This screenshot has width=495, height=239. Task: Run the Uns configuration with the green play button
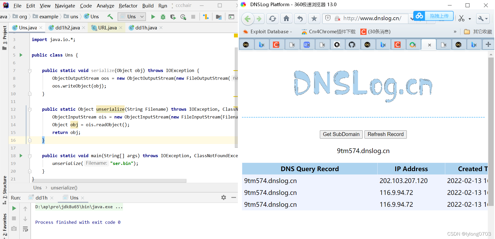click(x=153, y=17)
